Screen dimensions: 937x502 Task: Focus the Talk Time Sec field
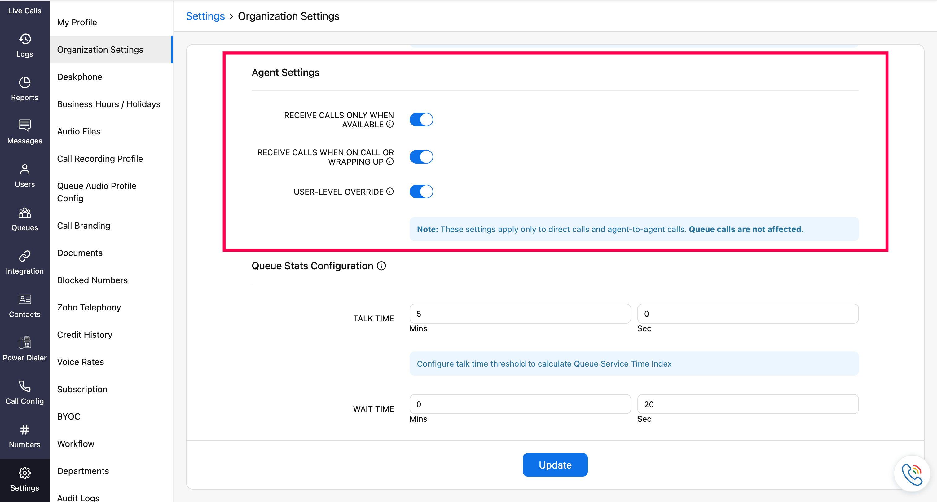click(x=748, y=314)
